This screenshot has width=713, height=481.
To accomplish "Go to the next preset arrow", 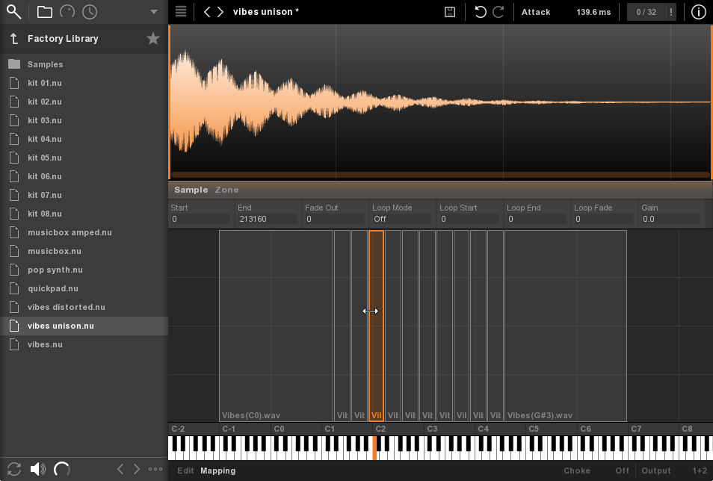I will coord(220,12).
